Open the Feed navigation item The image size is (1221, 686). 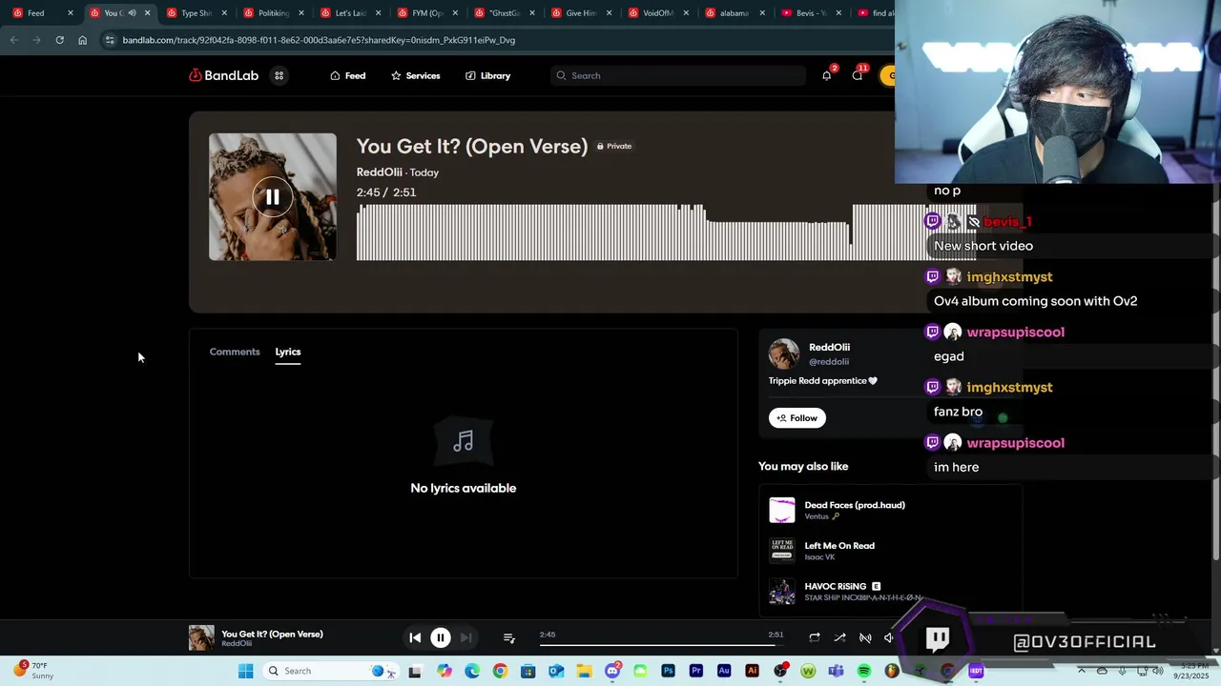pos(347,75)
